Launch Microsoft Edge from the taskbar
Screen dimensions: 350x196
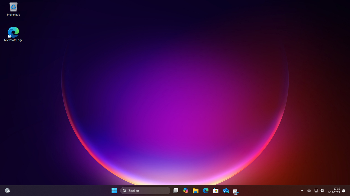click(206, 191)
